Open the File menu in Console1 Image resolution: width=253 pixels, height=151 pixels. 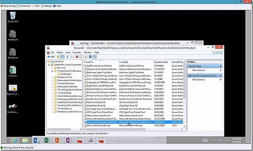52,52
